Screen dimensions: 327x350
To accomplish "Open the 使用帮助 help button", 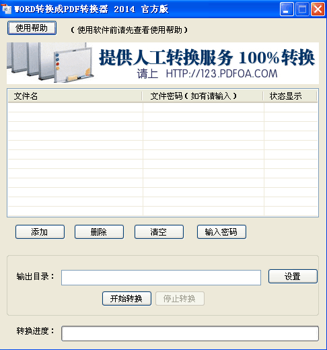I will point(32,28).
